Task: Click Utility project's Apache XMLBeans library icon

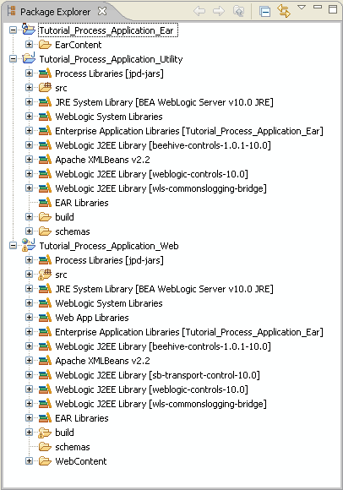Action: click(45, 160)
